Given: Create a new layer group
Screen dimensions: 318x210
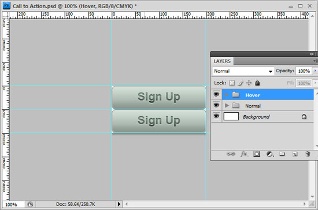Looking at the screenshot, I should (282, 154).
